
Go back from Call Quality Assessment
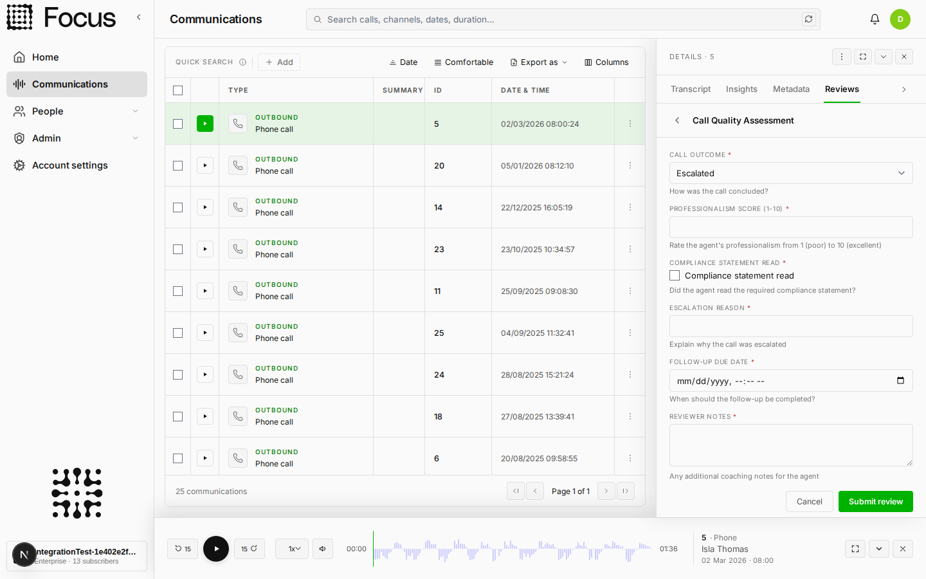coord(677,120)
